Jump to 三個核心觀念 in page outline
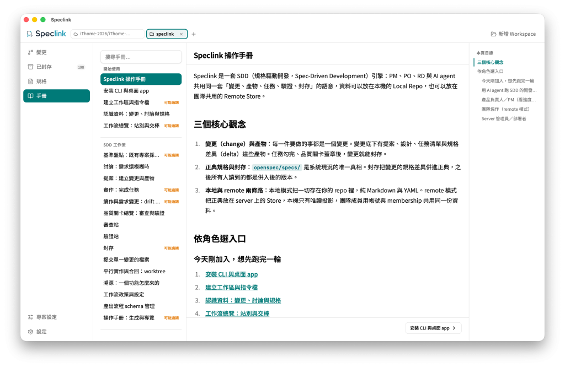 click(490, 62)
